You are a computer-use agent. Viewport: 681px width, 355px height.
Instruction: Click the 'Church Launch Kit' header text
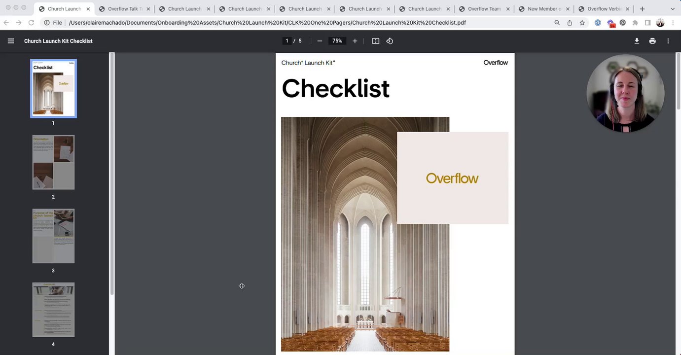[x=308, y=63]
